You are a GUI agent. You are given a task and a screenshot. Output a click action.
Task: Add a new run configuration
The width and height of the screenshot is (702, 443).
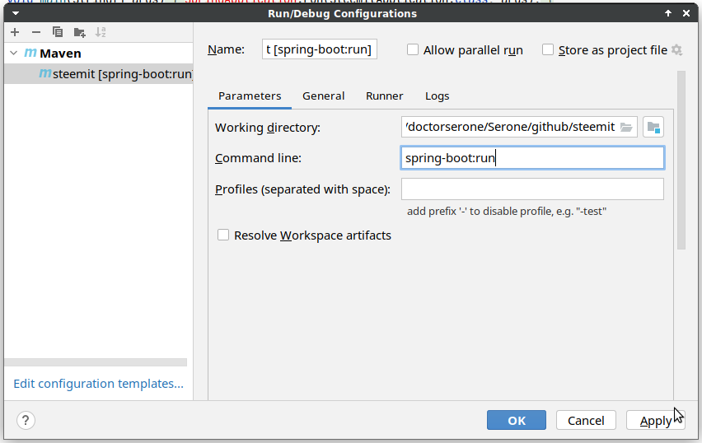tap(15, 32)
